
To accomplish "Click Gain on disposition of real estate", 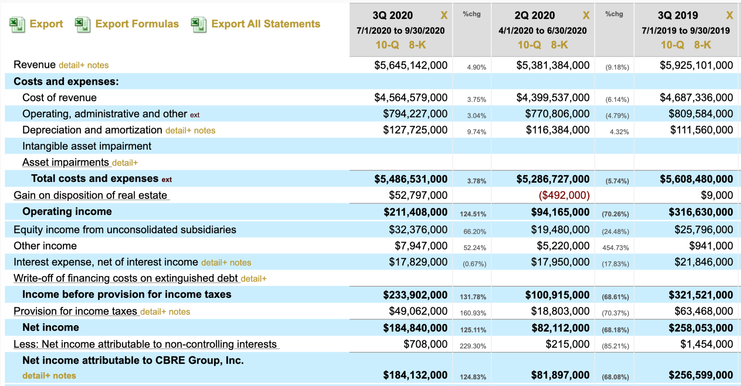I will pos(90,196).
